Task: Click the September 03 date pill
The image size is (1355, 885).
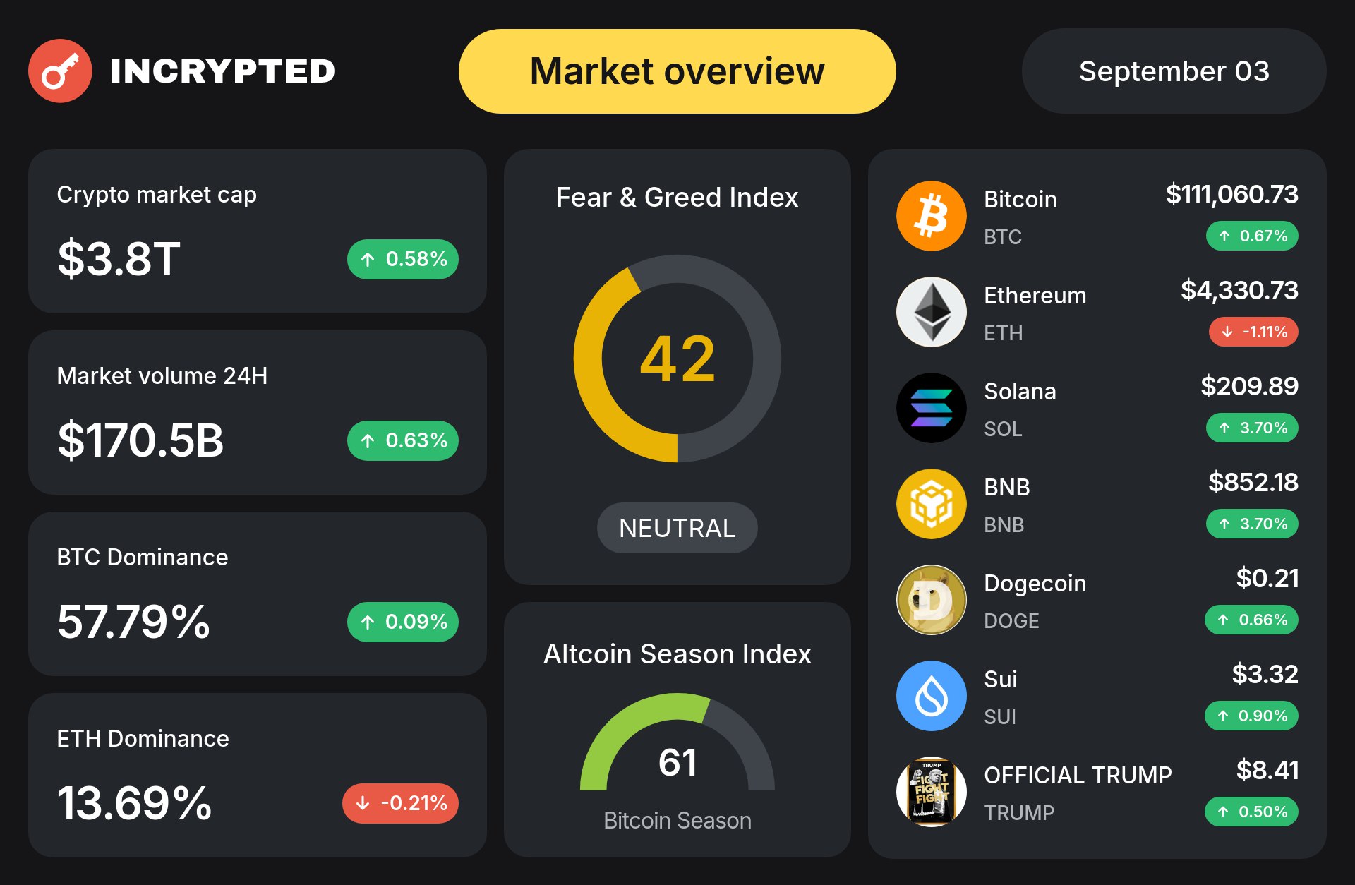Action: [x=1174, y=71]
